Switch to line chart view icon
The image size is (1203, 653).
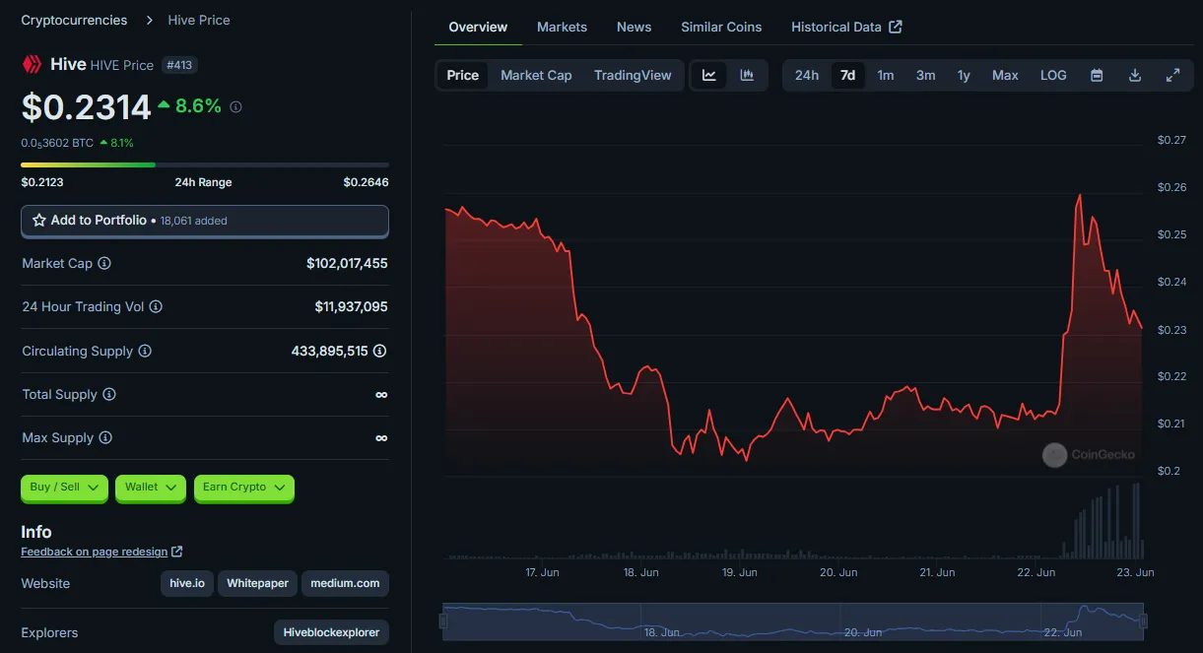point(709,75)
